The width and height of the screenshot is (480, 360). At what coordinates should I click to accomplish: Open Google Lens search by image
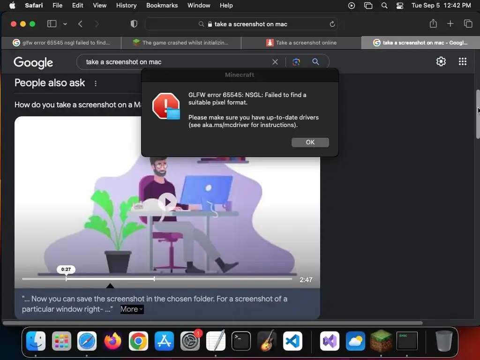click(x=296, y=62)
